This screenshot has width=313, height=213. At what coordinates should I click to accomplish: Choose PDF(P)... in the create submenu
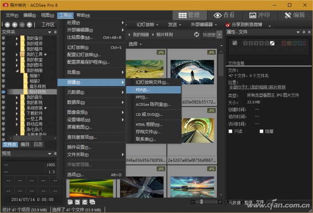click(x=154, y=90)
